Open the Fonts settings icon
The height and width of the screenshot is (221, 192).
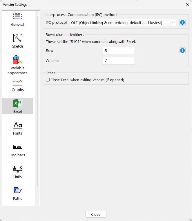[18, 125]
